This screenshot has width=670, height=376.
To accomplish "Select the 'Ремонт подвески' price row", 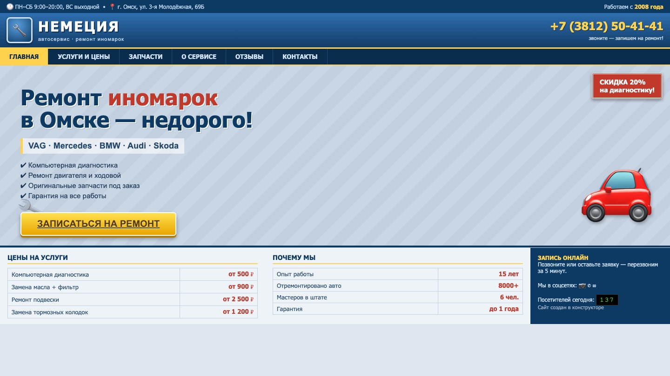I will click(x=133, y=299).
